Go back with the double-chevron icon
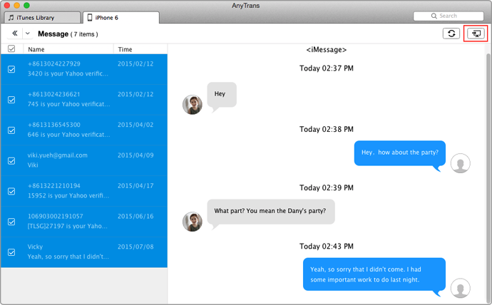This screenshot has width=492, height=305. pyautogui.click(x=14, y=33)
